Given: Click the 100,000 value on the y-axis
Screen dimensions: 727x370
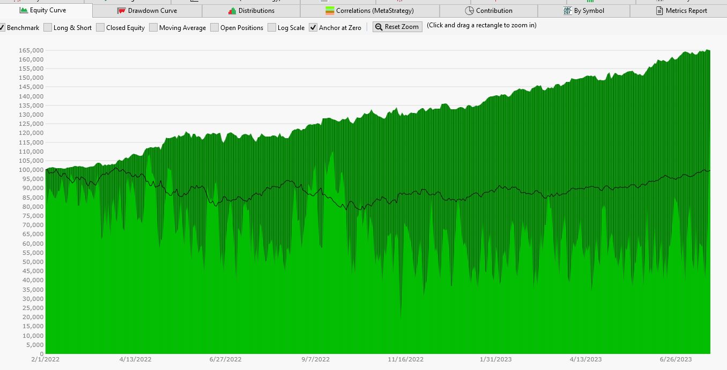Looking at the screenshot, I should click(31, 170).
